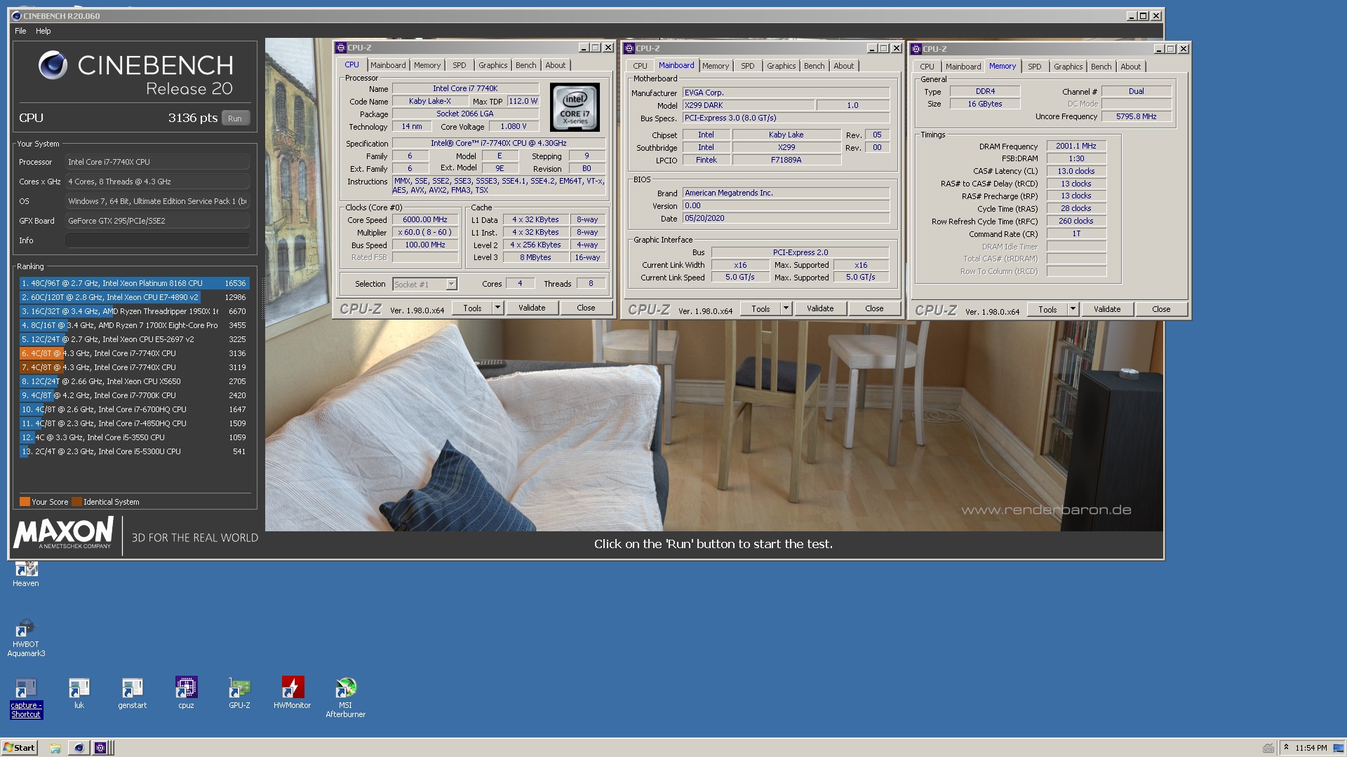Click Close button in the Memory CPU-Z window
The image size is (1347, 757).
coord(1161,309)
